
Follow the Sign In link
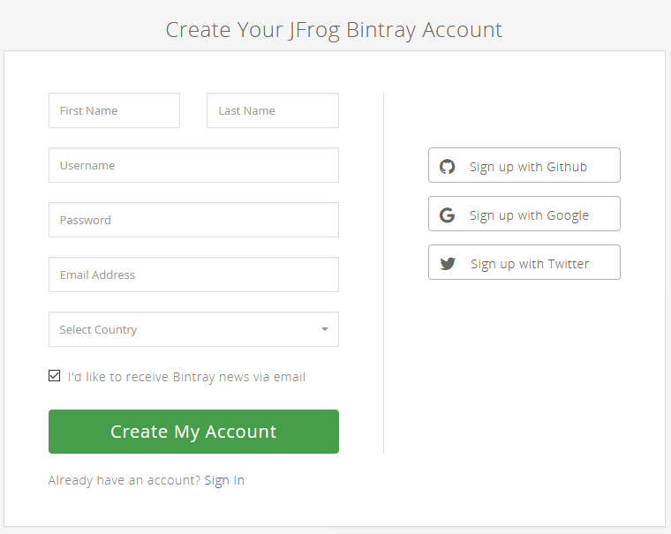coord(224,480)
